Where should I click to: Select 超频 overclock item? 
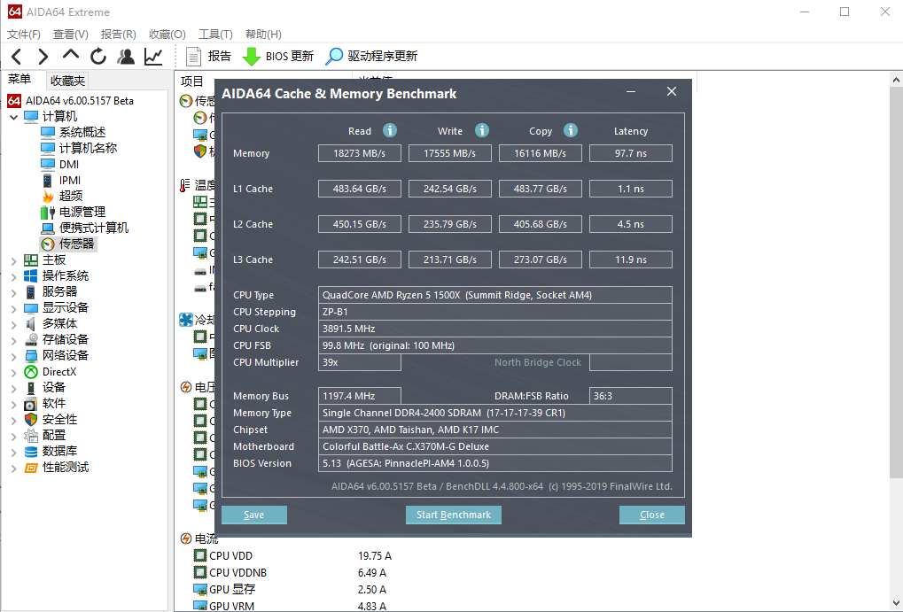[62, 197]
